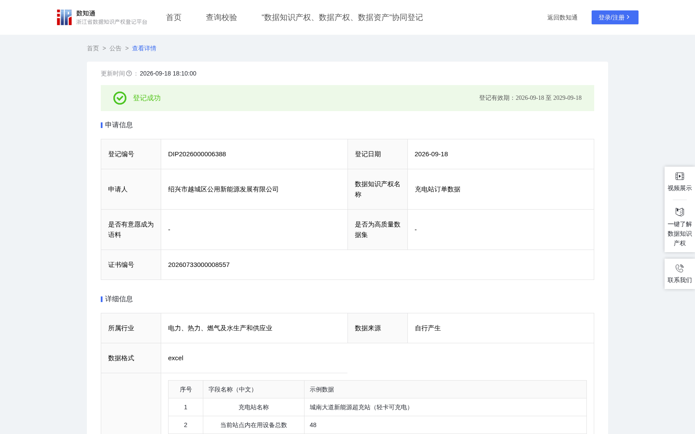Select the 充电站订单数据 name cell
Image resolution: width=695 pixels, height=434 pixels.
[501, 189]
